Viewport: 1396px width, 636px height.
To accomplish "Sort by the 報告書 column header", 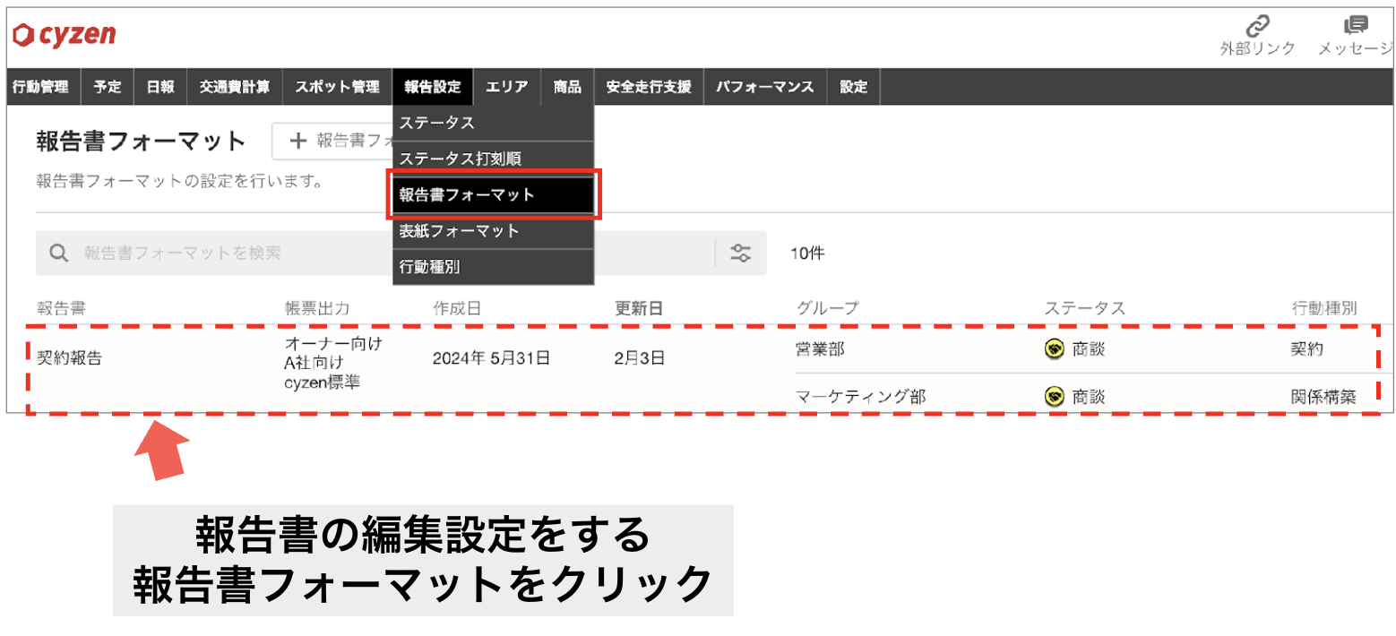I will tap(61, 309).
